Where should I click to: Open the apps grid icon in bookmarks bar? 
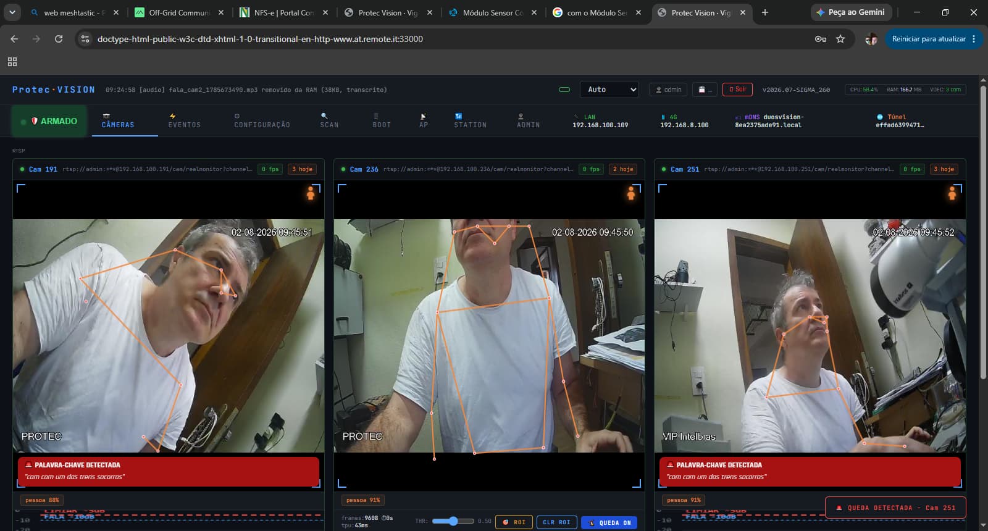click(12, 62)
